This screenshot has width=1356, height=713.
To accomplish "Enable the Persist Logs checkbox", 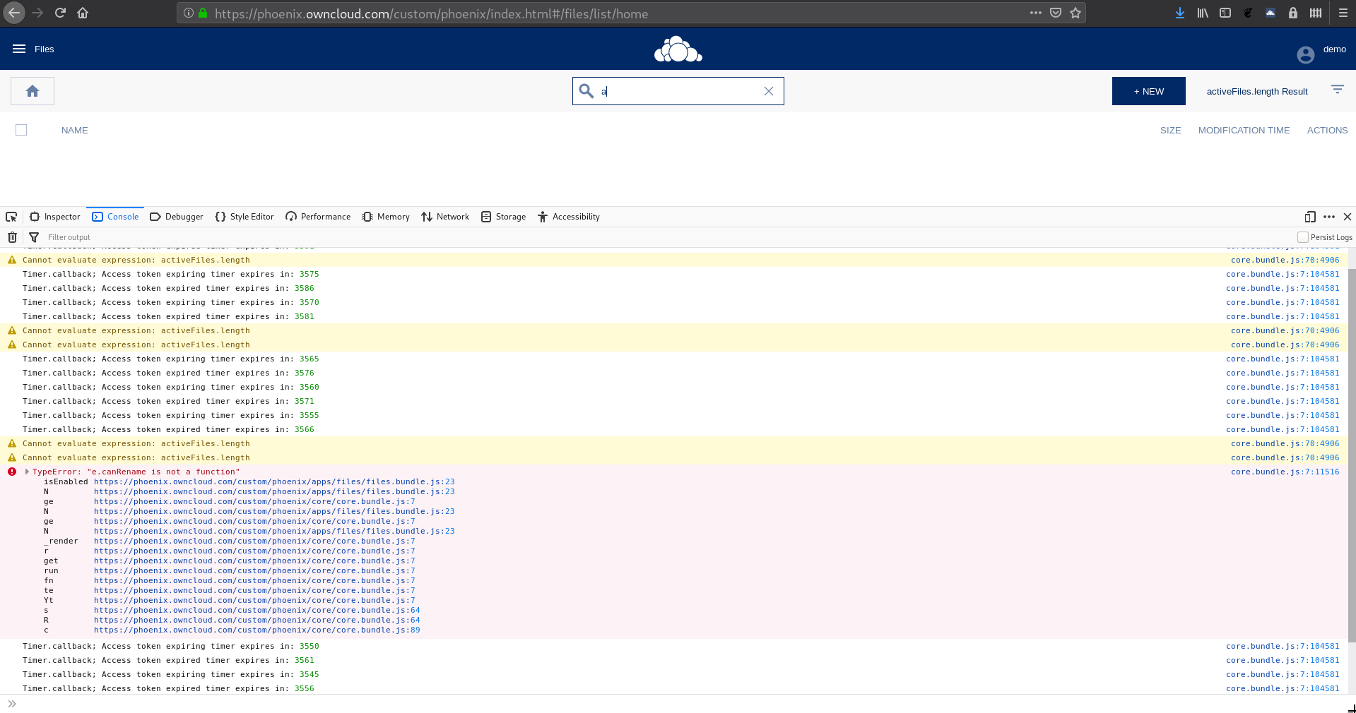I will click(1302, 236).
